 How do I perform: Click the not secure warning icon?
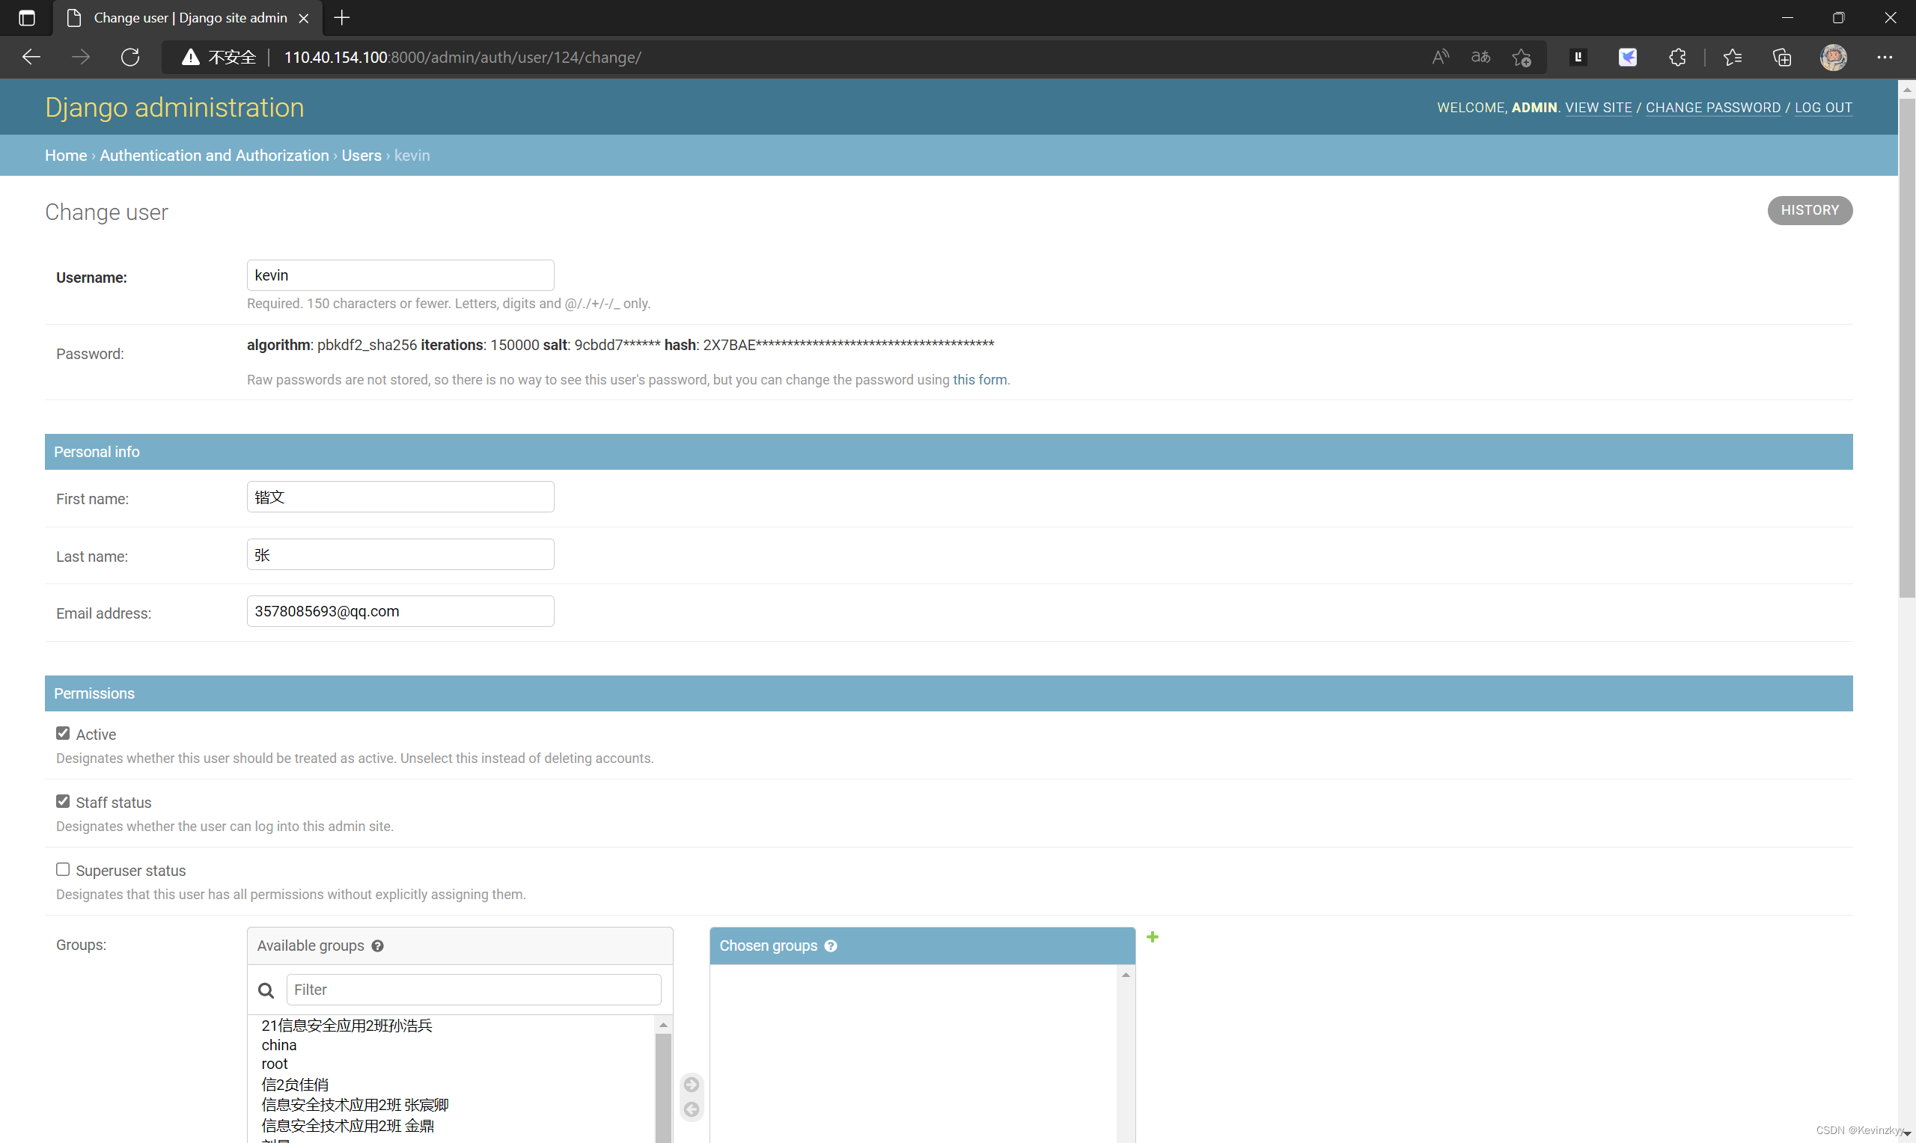pos(190,57)
